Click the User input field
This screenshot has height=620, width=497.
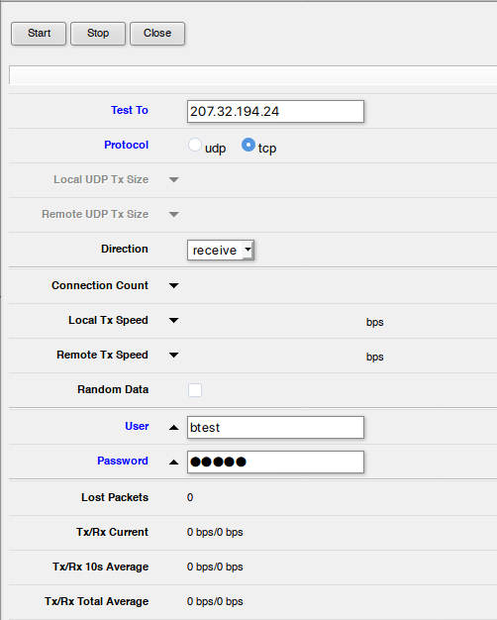[x=275, y=428]
